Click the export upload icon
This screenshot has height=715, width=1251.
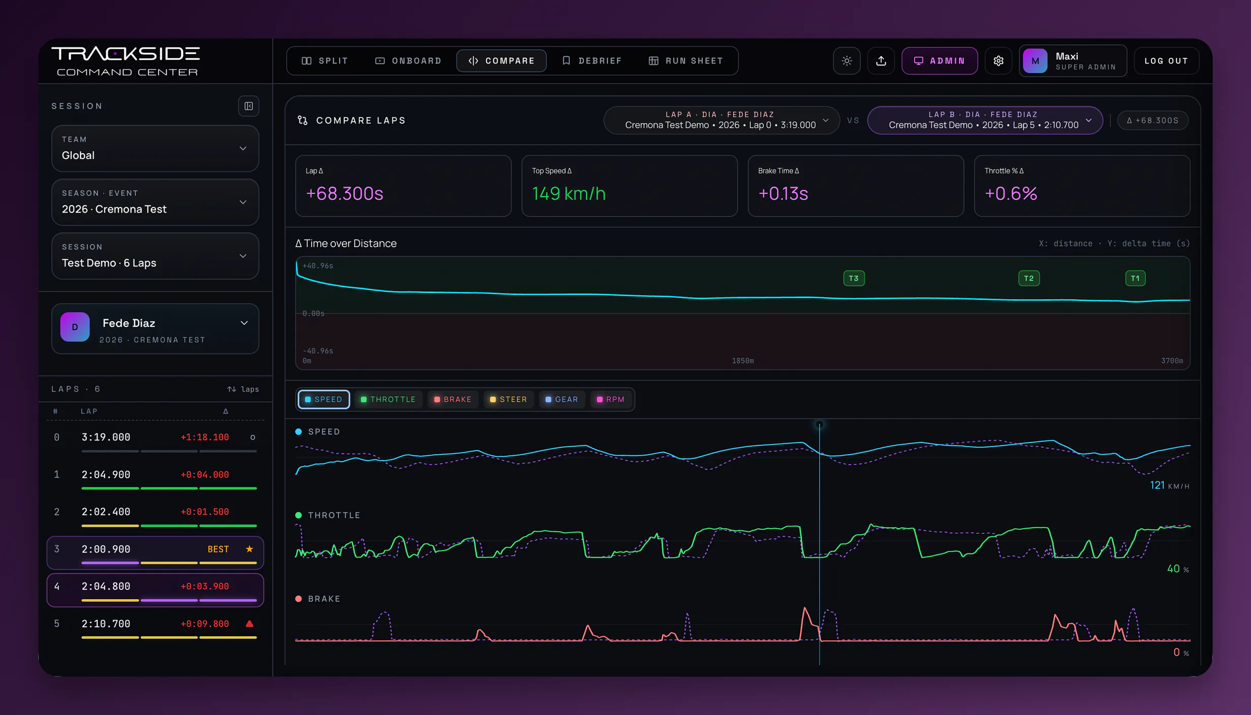coord(881,61)
